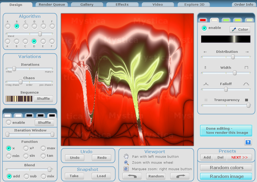Select the first green color layer tab
The image size is (257, 182).
[226, 20]
